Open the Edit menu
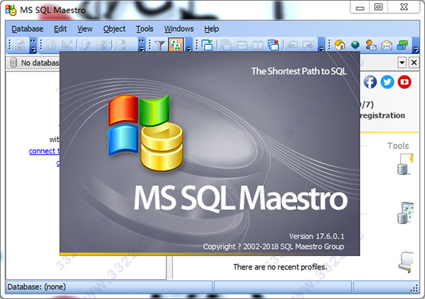The image size is (425, 299). point(60,29)
